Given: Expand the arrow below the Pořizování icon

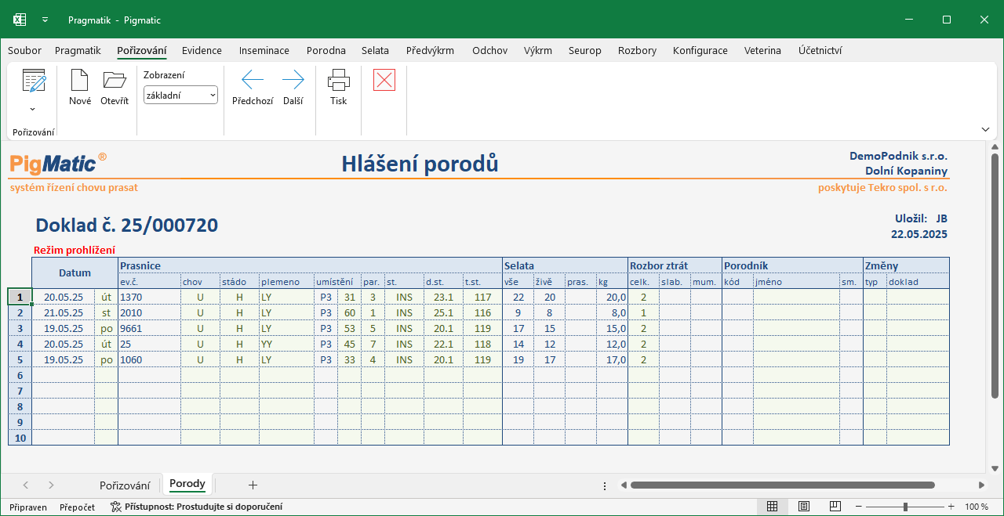Looking at the screenshot, I should tap(33, 109).
